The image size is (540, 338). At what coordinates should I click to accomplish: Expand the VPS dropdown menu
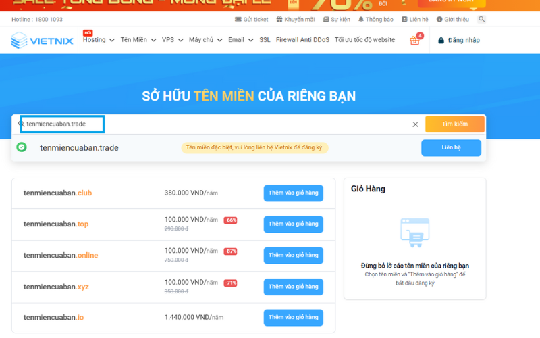pyautogui.click(x=172, y=40)
